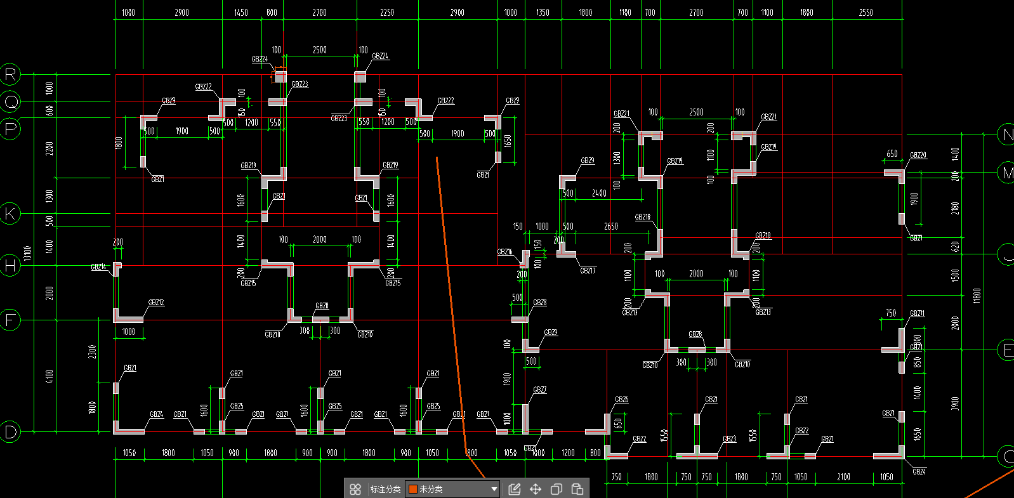Click the 2100 bottom dimension text

pos(843,476)
